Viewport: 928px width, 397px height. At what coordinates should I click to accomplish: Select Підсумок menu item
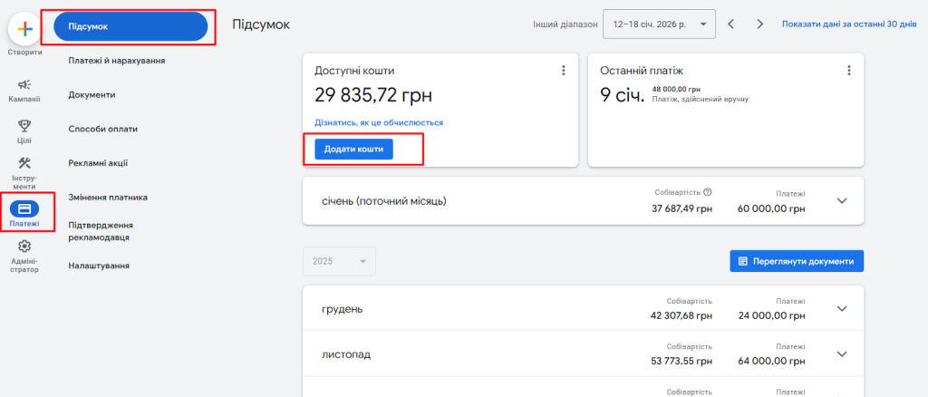coord(130,26)
